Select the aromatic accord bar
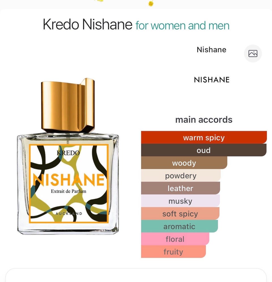This screenshot has height=282, width=272. tap(179, 226)
